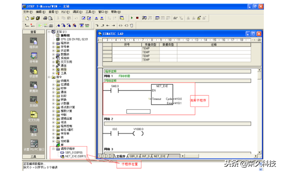This screenshot has height=172, width=281.
Task: Expand the 程序块 tree node
Action: 53,43
